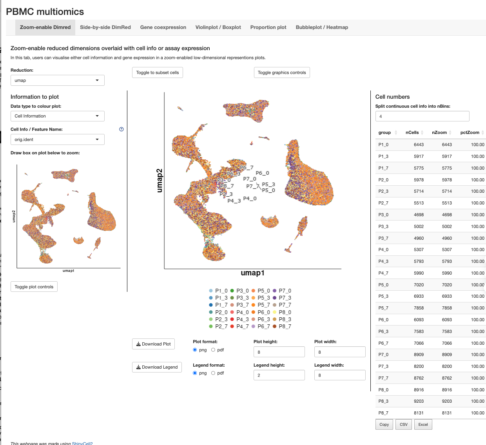Screen dimensions: 486x445
Task: Select png for Plot format
Action: pyautogui.click(x=195, y=350)
